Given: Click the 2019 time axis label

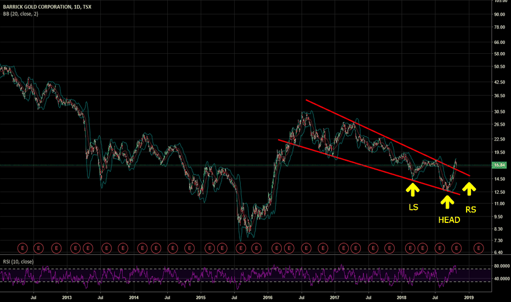Looking at the screenshot, I should click(x=469, y=298).
